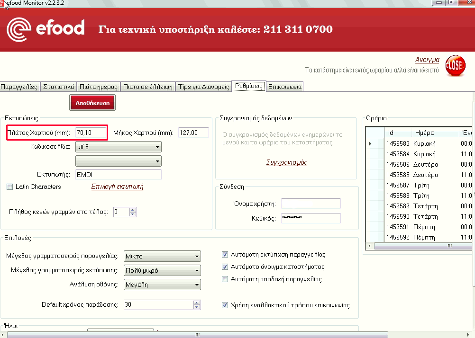Increase Πλήθος κενών γραμμών value with up arrow

tap(133, 210)
